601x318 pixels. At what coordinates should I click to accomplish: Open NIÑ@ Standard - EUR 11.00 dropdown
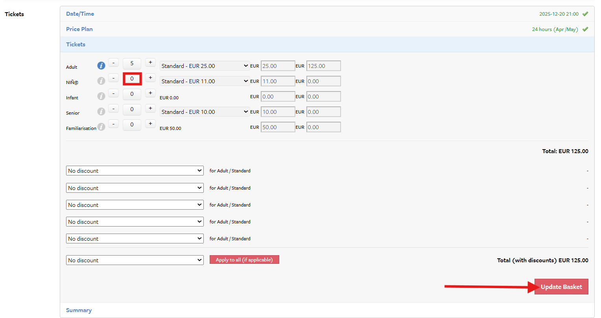(205, 81)
